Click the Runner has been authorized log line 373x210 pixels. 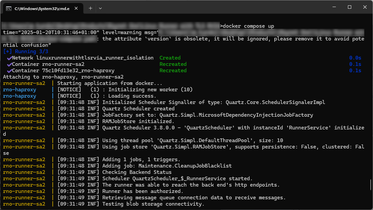142,191
